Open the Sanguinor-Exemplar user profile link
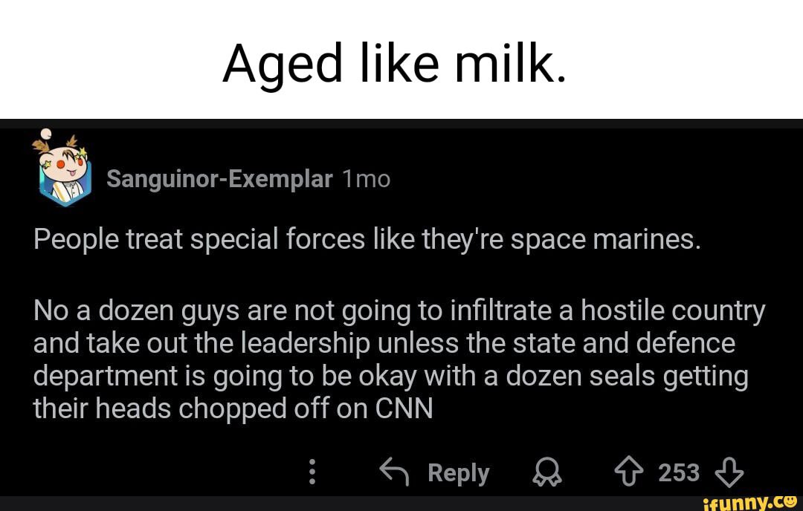803x511 pixels. (219, 179)
